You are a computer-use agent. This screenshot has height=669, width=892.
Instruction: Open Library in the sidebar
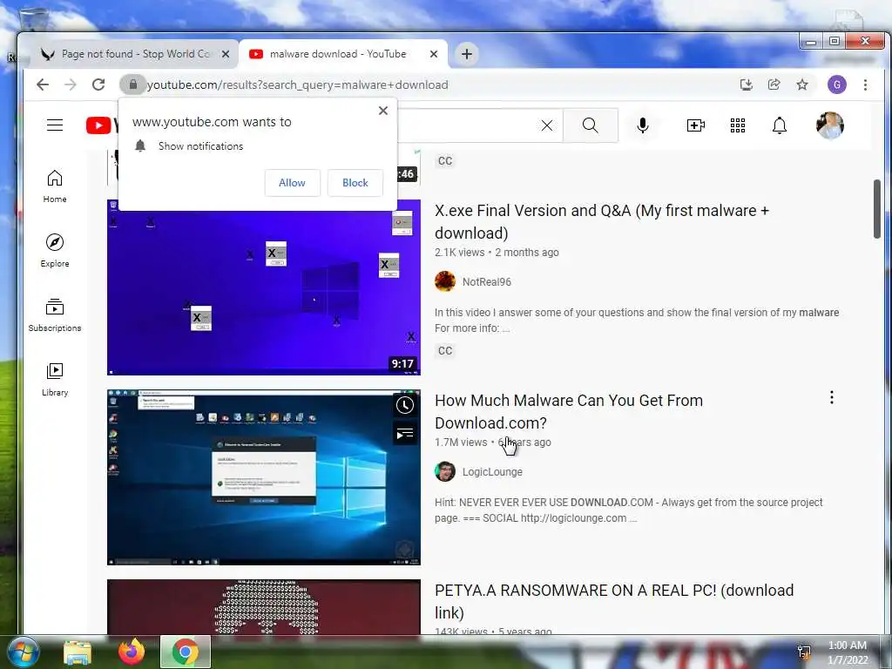tap(55, 380)
